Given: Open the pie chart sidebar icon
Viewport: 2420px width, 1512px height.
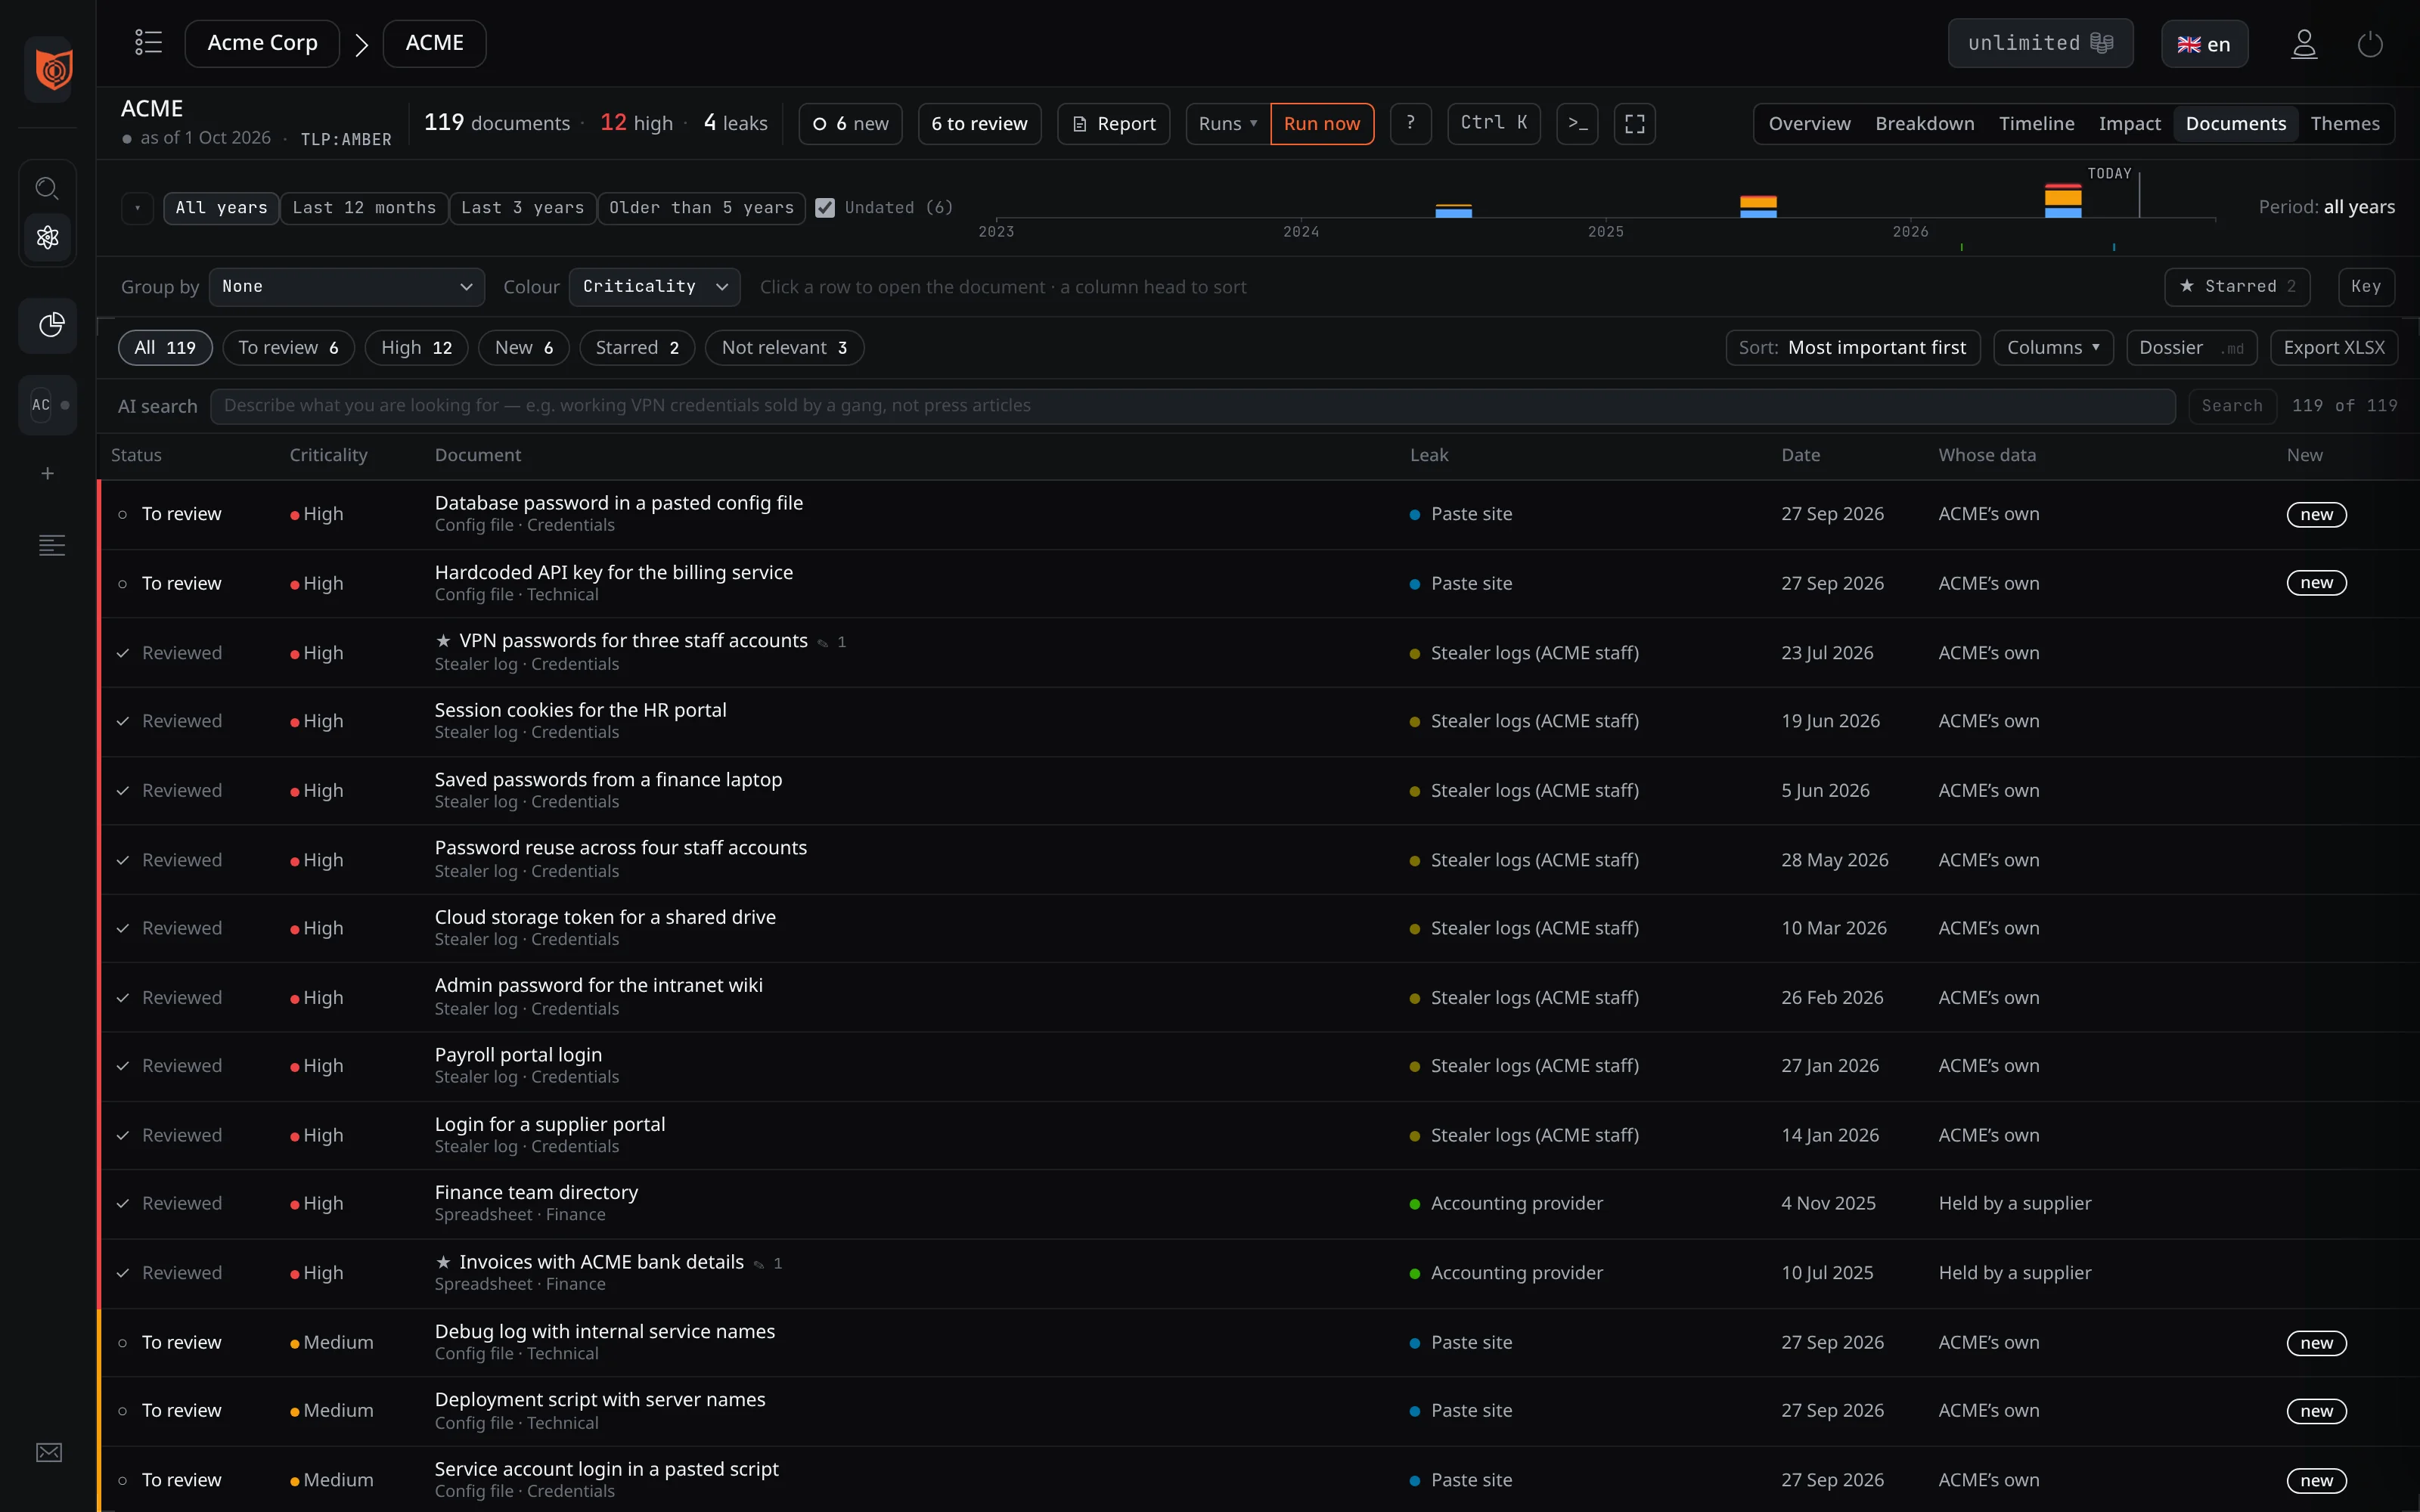Looking at the screenshot, I should coord(50,325).
